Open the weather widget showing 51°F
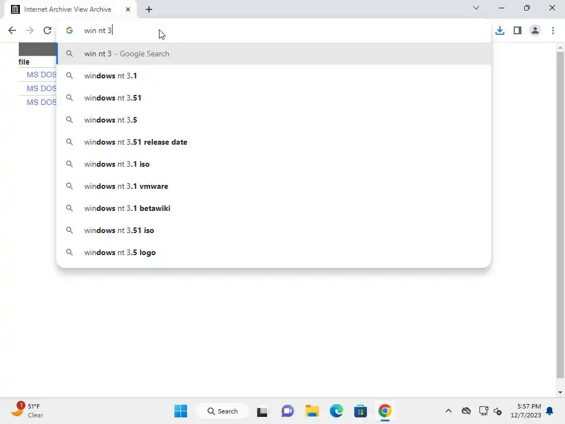The height and width of the screenshot is (424, 565). coord(27,411)
